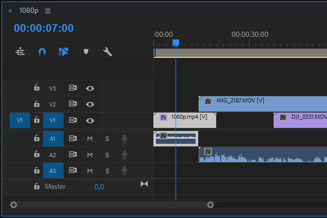Hide track V2 output eye
This screenshot has width=327, height=218.
pyautogui.click(x=90, y=104)
